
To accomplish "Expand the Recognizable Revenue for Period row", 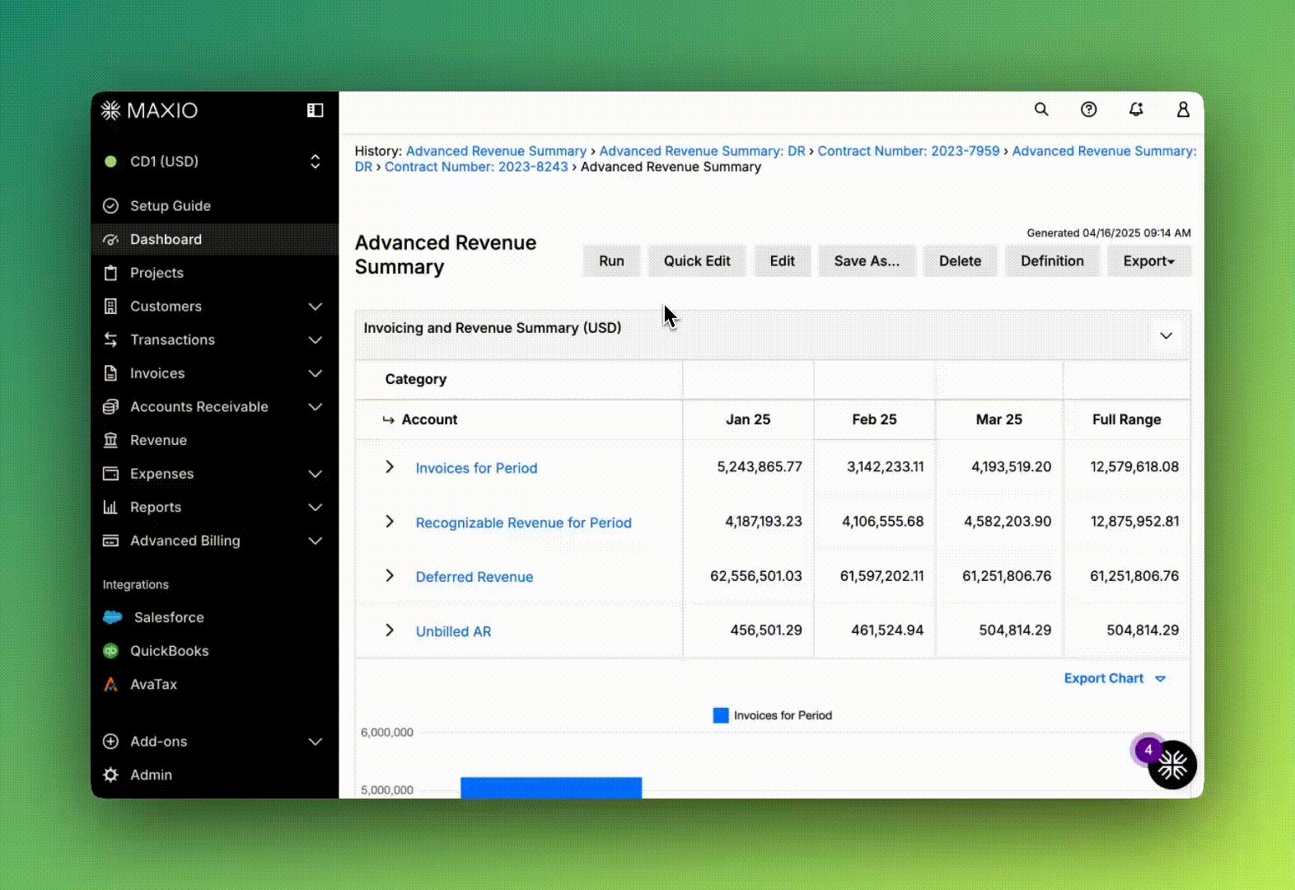I will tap(390, 522).
